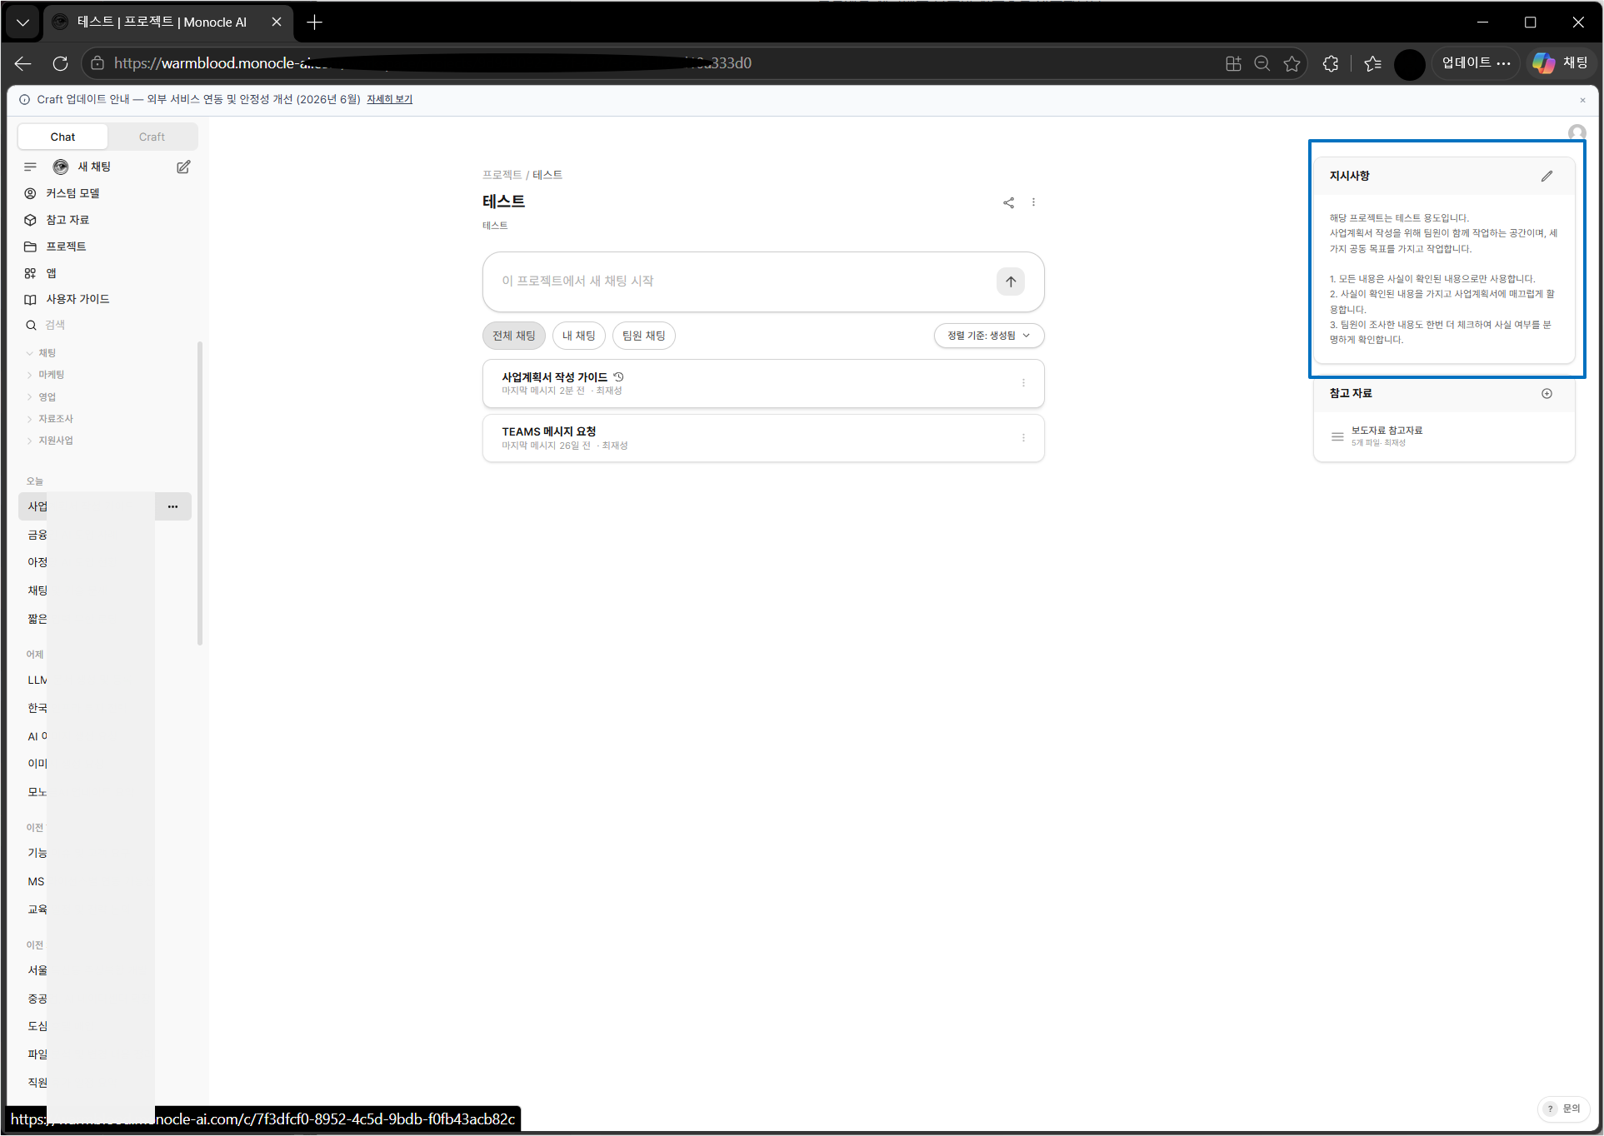Open 사용자 가이드 in the sidebar
1604x1136 pixels.
pyautogui.click(x=77, y=299)
